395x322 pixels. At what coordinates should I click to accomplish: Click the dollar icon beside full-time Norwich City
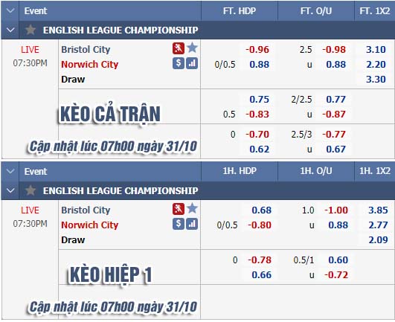coord(179,63)
